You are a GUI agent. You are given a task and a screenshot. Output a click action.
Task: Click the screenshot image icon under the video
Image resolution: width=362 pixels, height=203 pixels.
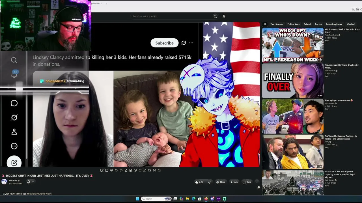(102, 170)
